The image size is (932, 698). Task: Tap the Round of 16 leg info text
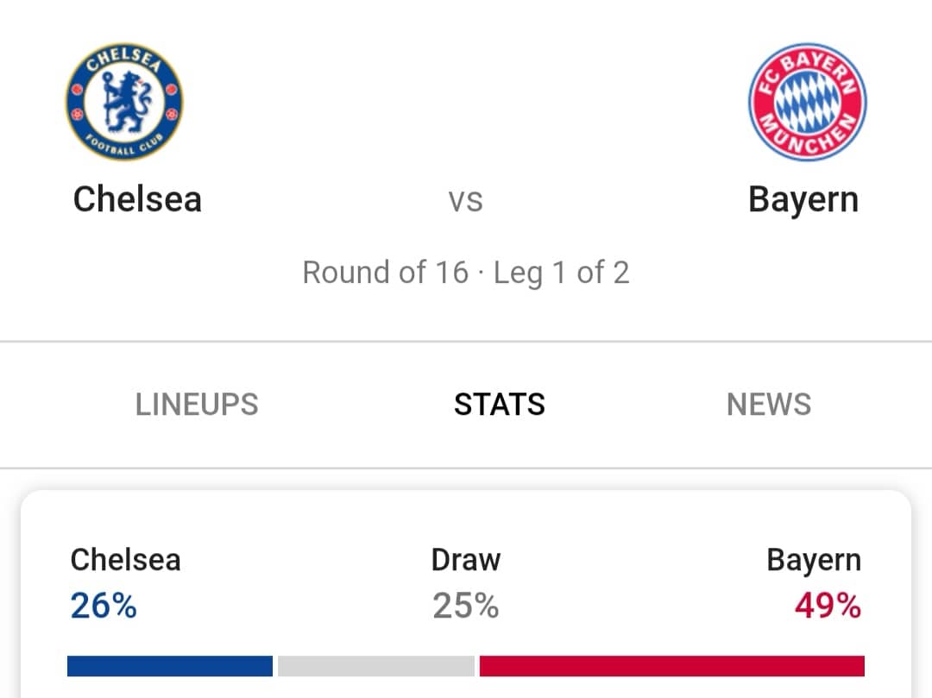pyautogui.click(x=465, y=273)
